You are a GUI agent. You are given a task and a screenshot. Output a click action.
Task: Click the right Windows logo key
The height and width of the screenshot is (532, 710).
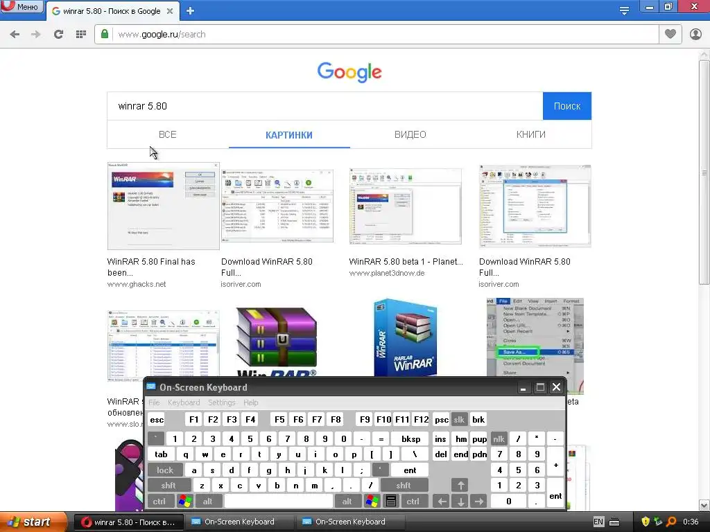coord(372,502)
